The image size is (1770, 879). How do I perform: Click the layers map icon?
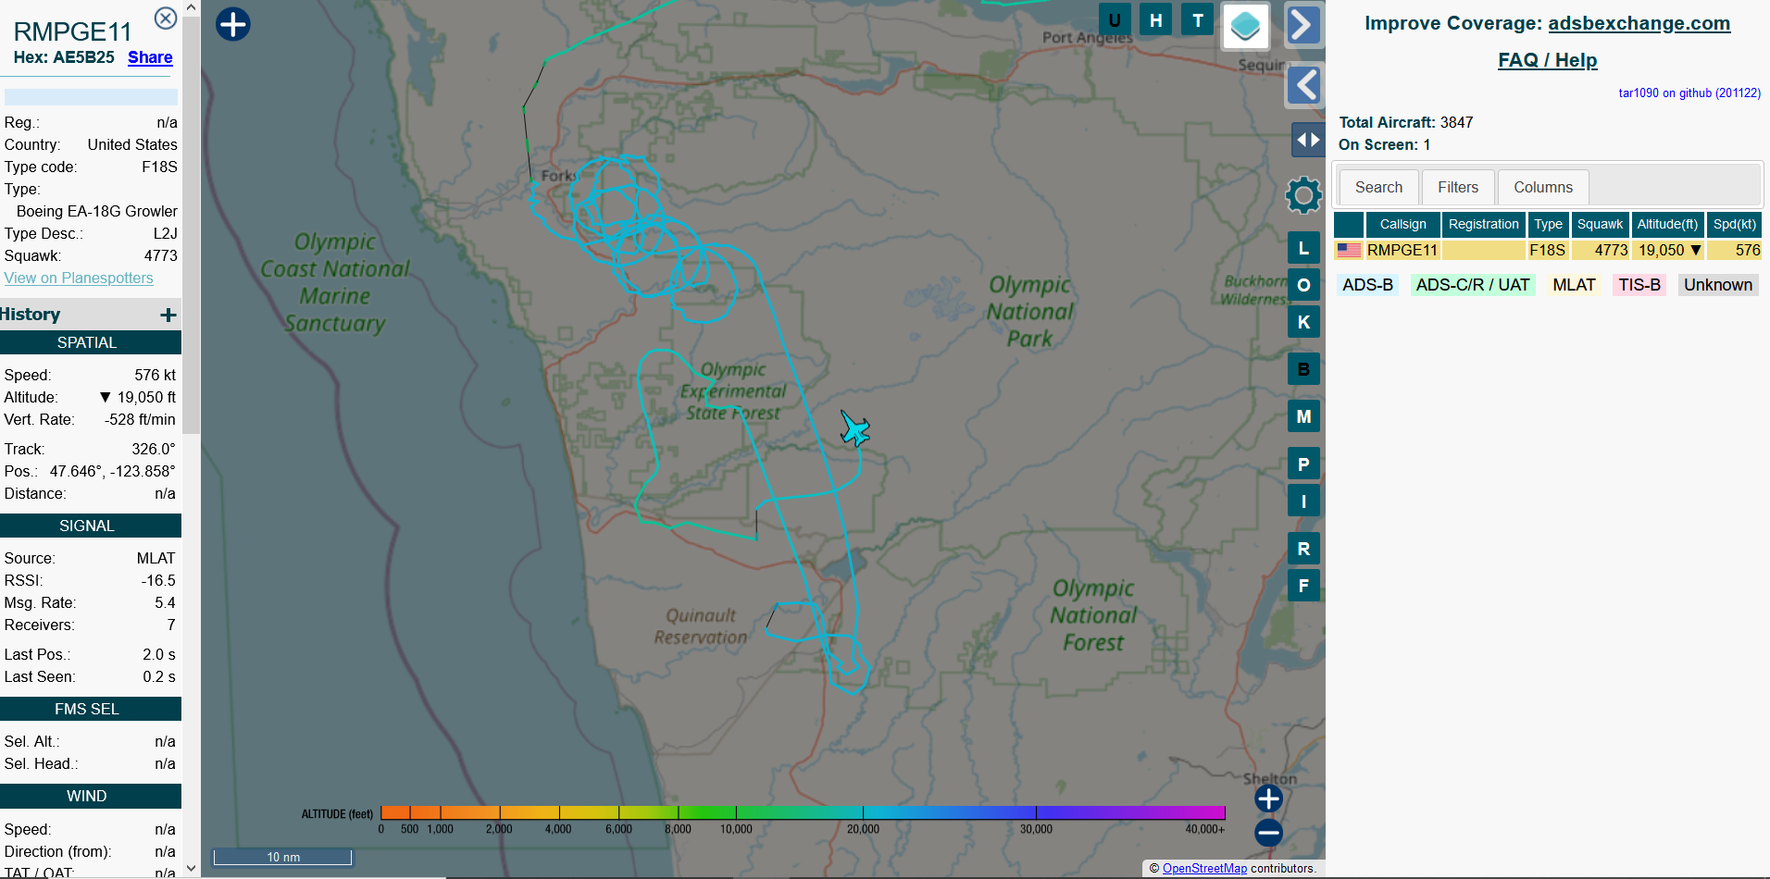(1245, 26)
